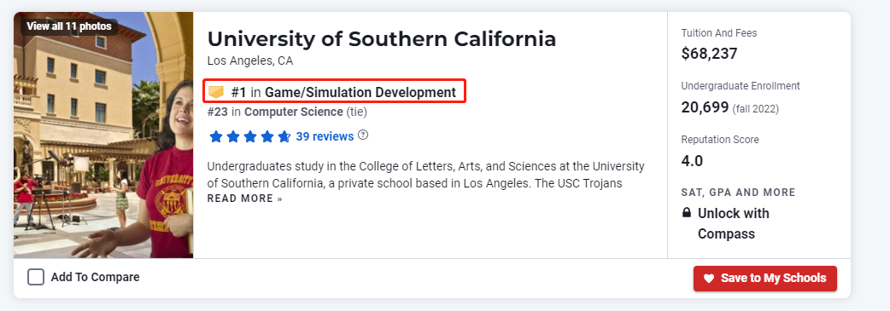Open the 39 reviews link
The width and height of the screenshot is (890, 311).
pos(325,136)
